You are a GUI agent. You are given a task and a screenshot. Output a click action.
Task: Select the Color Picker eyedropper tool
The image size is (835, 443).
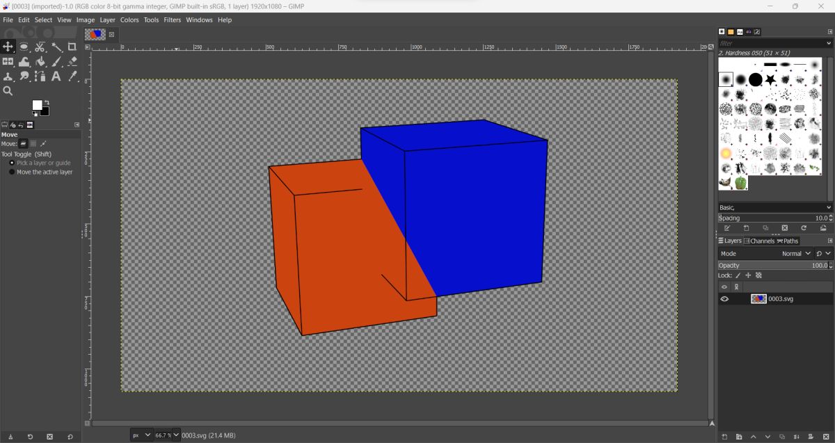coord(72,76)
